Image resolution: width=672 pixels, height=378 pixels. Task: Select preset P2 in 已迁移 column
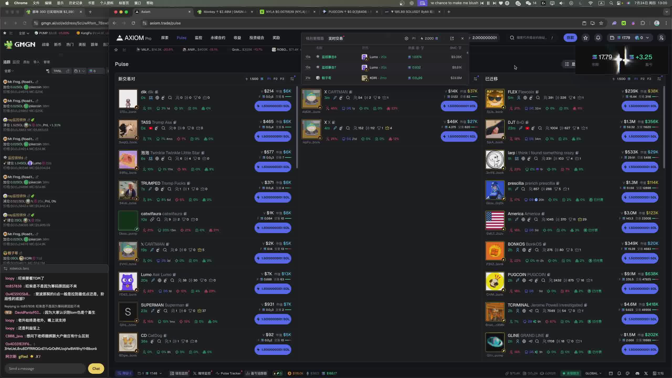(x=642, y=79)
